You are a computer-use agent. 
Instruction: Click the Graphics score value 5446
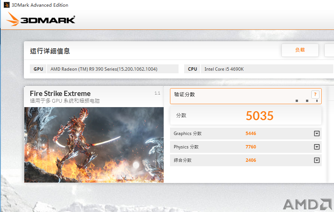[251, 134]
